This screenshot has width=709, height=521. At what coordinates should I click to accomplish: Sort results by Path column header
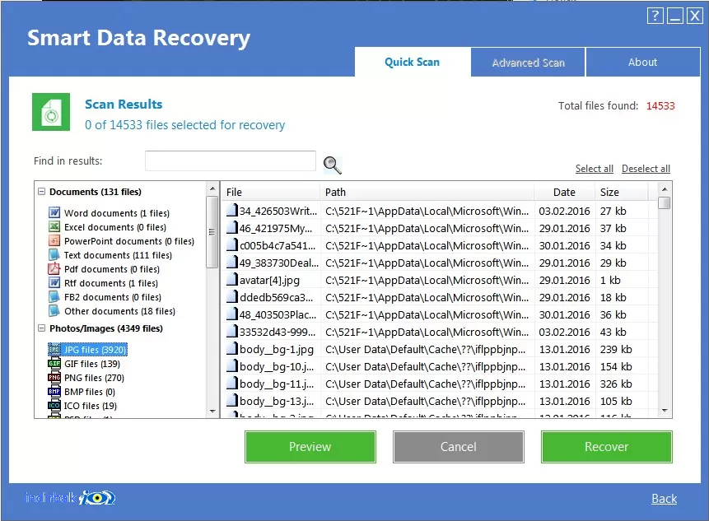click(x=427, y=192)
